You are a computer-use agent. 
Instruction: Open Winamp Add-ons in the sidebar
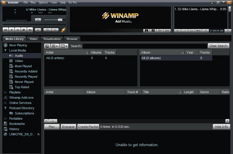[x=21, y=98]
